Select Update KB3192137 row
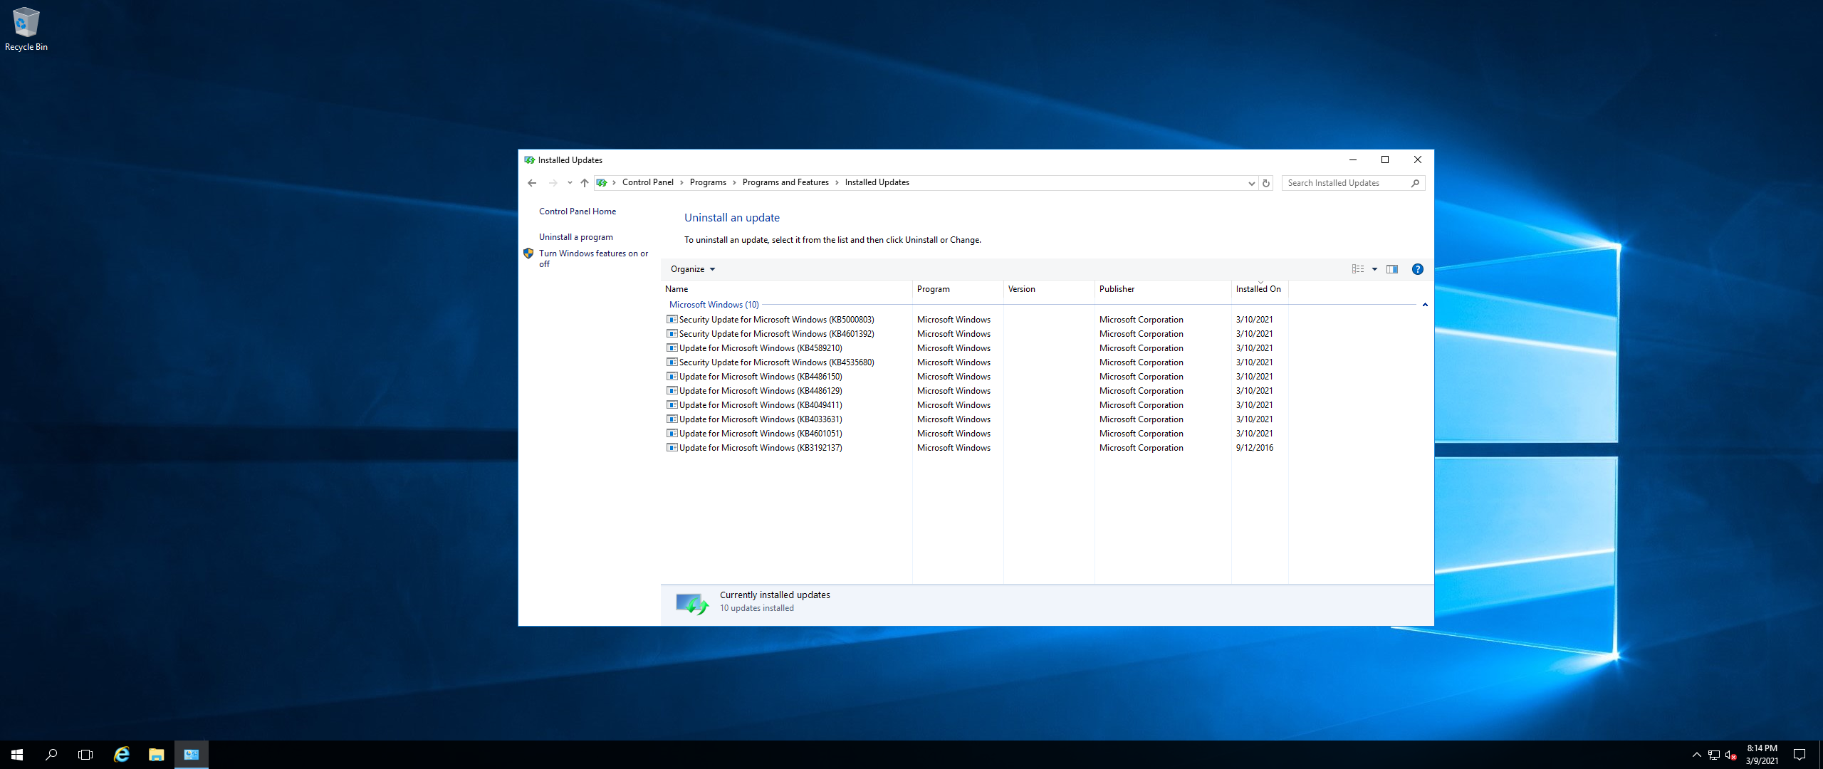Viewport: 1823px width, 769px height. [x=976, y=448]
